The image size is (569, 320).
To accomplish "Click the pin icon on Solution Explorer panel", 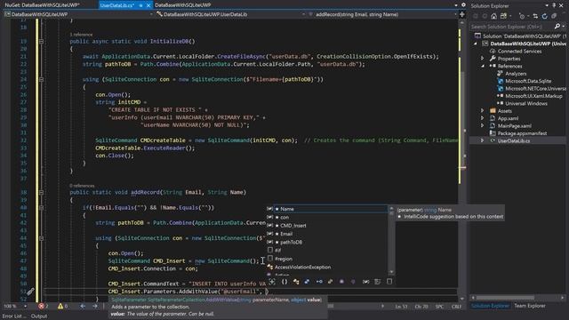I will 554,5.
